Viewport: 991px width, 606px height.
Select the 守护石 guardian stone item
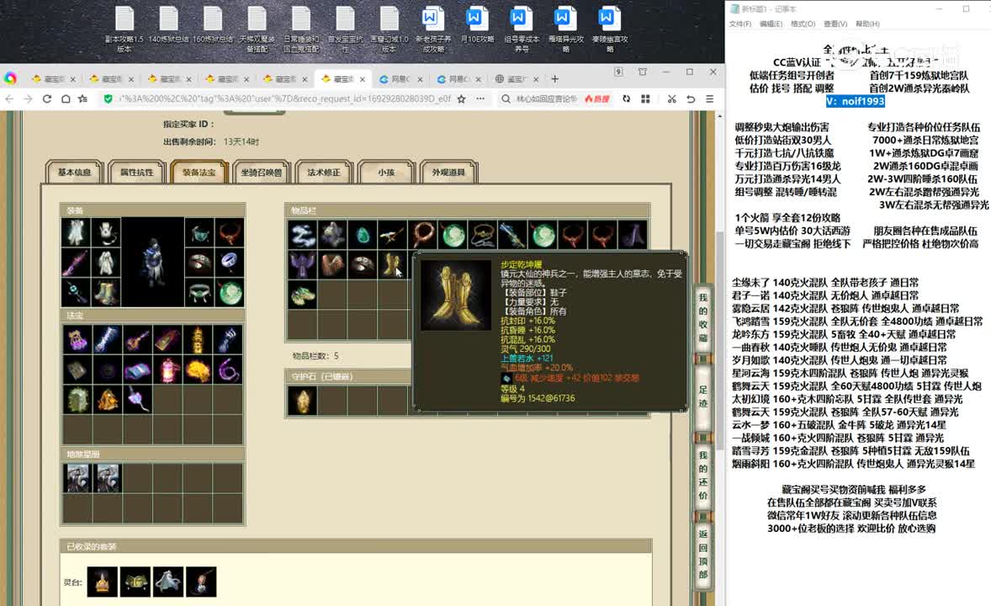pos(302,401)
